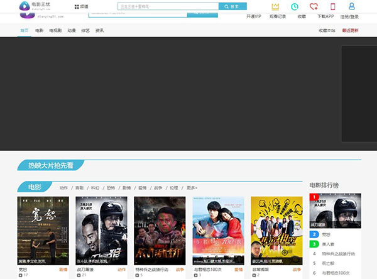Screen dimensions: 377x279
Task: Select the 首页 nav tab
Action: 25,30
